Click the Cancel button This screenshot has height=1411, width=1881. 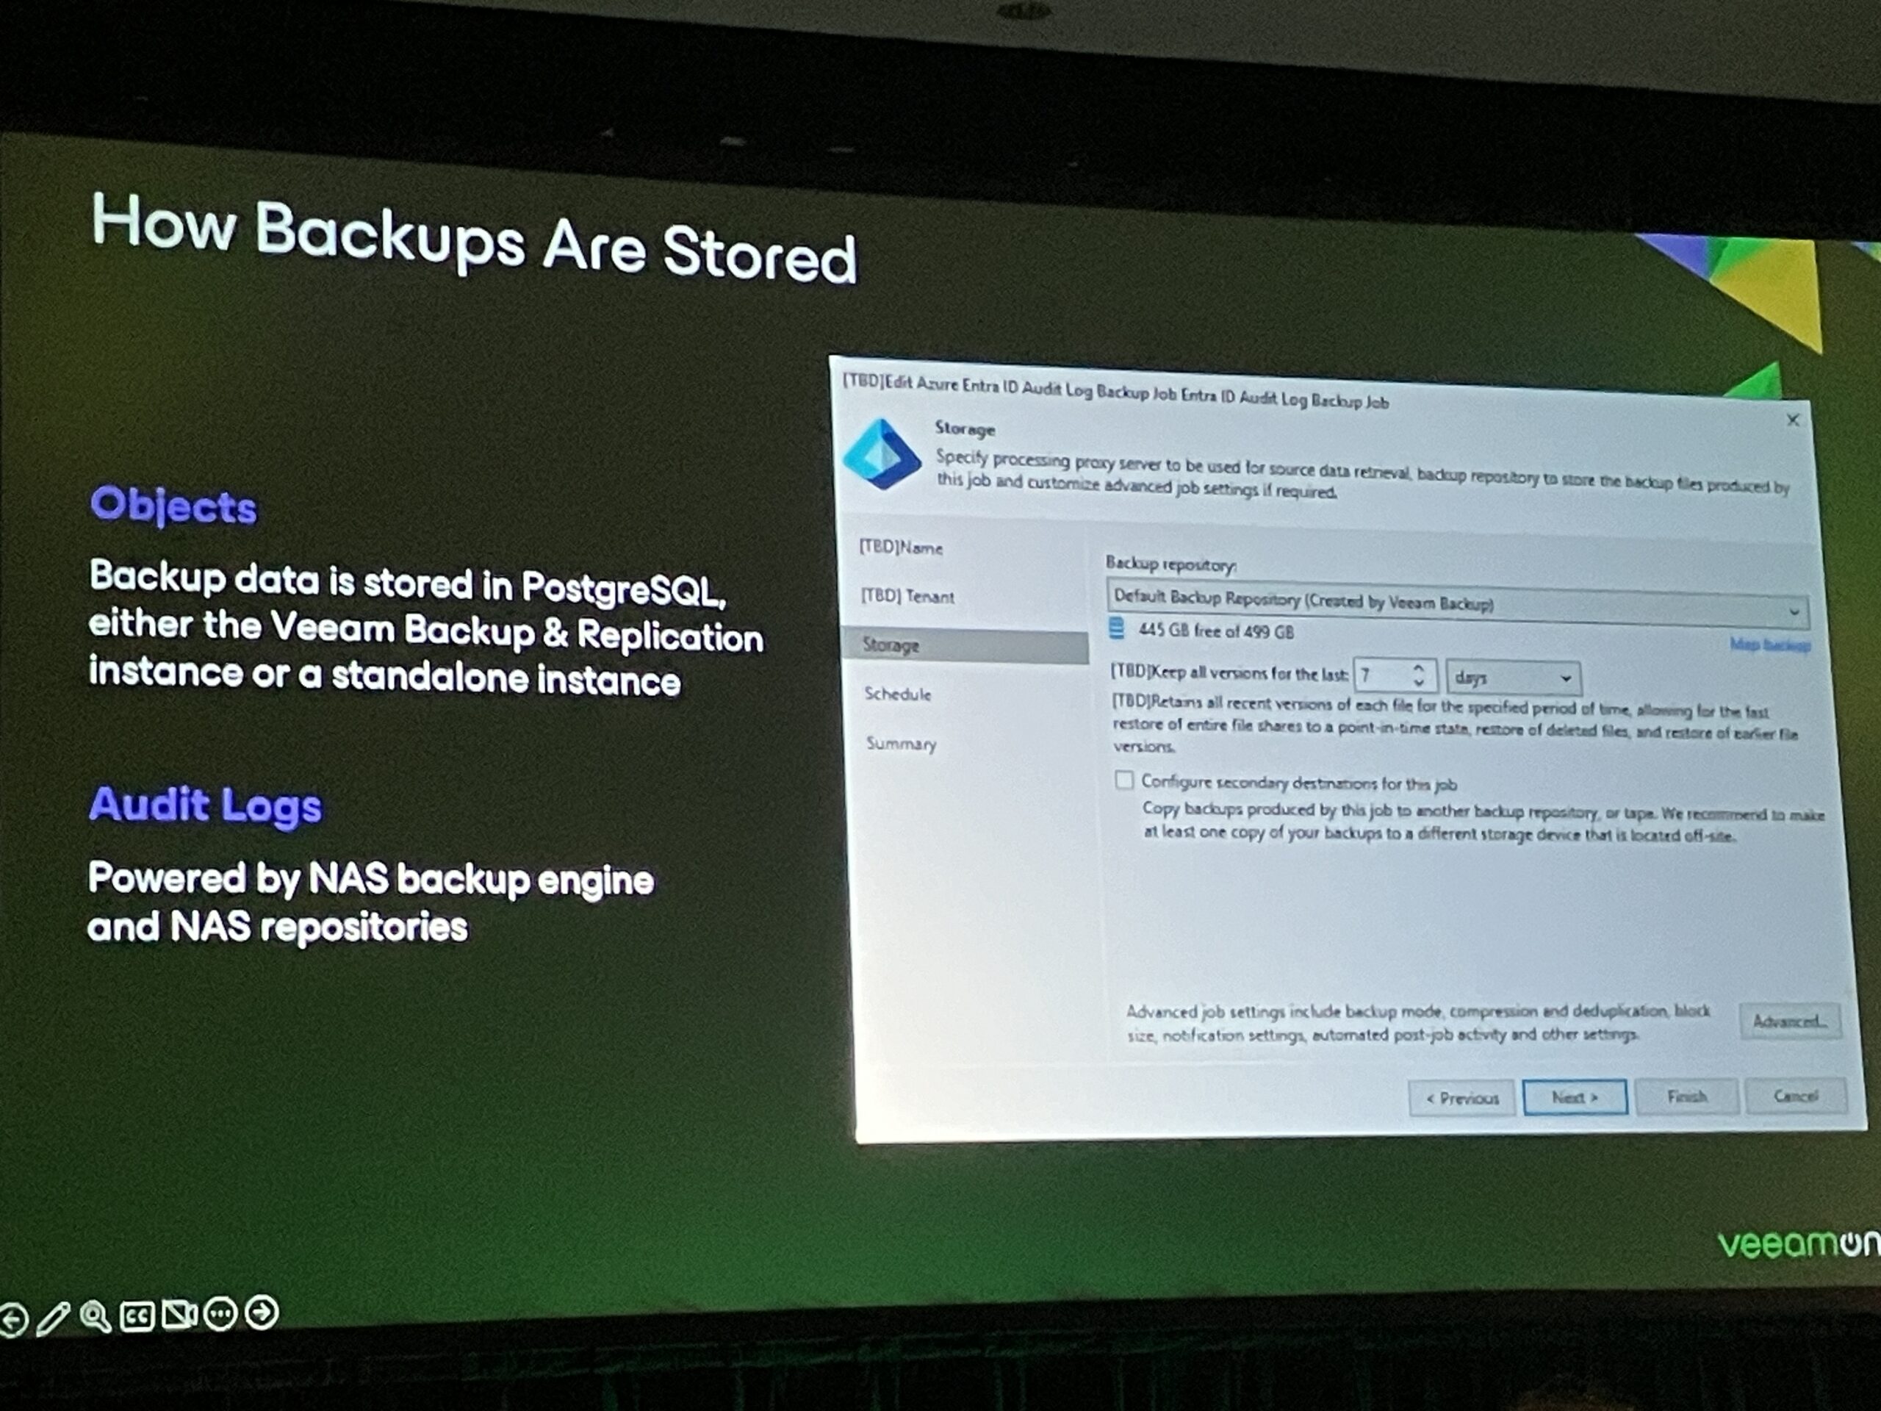click(x=1795, y=1096)
